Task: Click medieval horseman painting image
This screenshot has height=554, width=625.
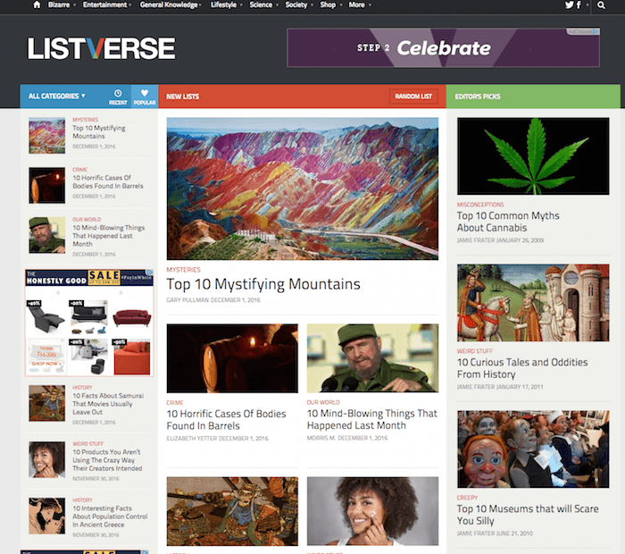Action: tap(533, 303)
